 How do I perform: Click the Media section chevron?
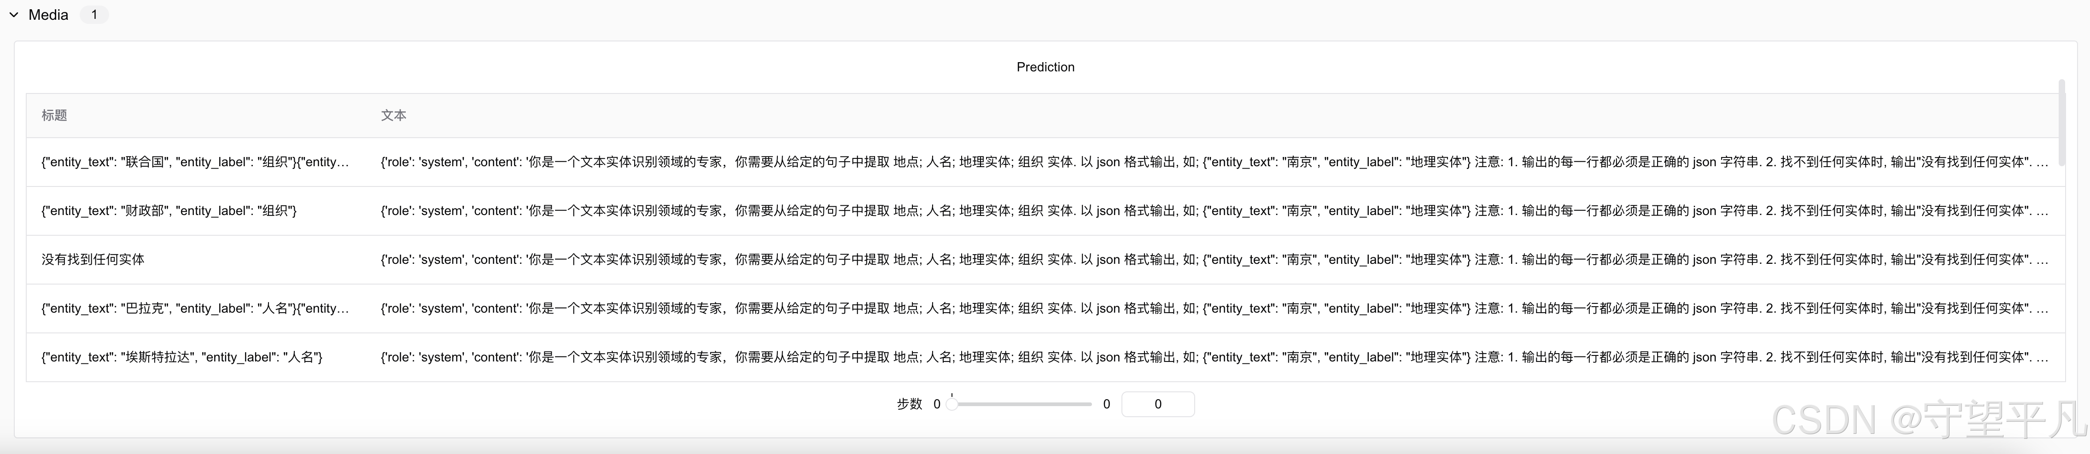13,14
